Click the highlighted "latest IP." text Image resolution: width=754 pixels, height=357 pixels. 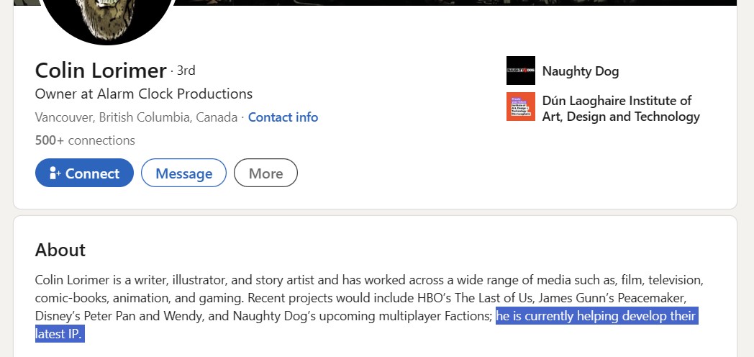[60, 334]
